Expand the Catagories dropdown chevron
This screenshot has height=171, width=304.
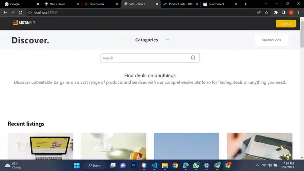(x=167, y=39)
